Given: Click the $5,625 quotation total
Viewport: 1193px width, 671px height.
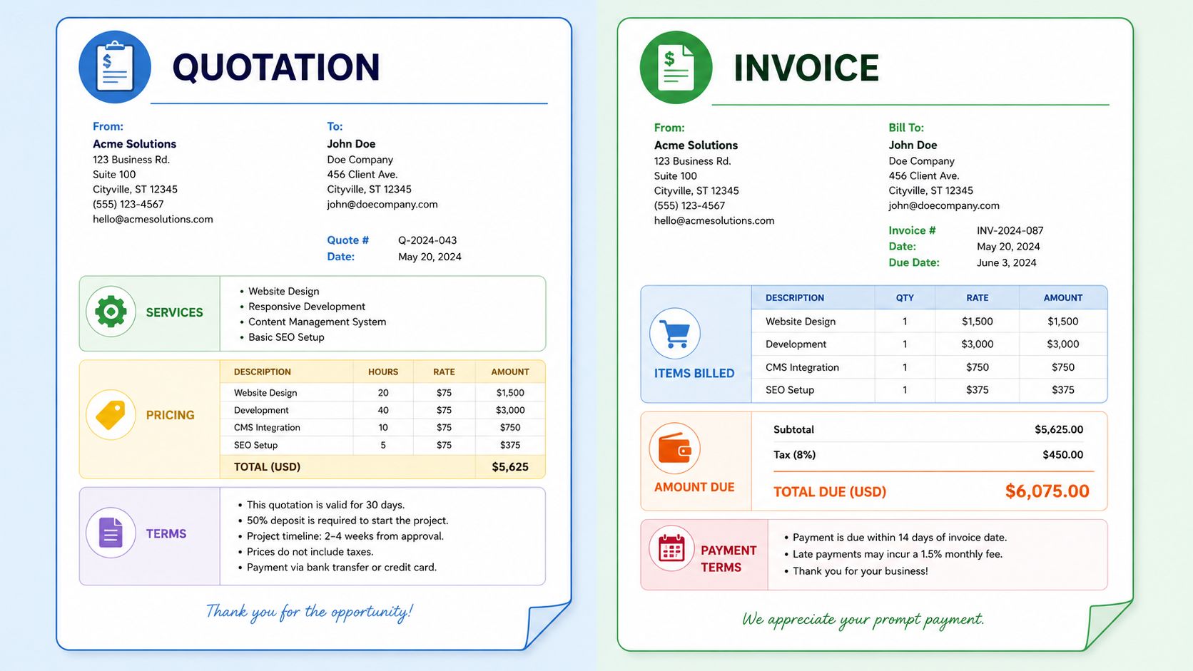Looking at the screenshot, I should point(510,467).
